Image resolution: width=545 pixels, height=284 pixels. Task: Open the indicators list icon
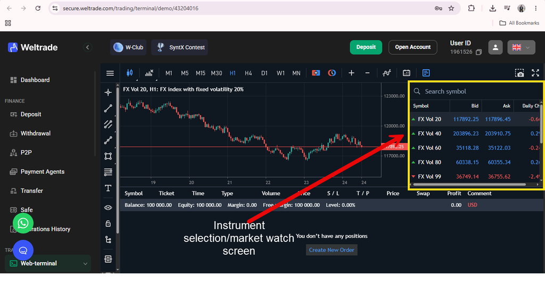pos(386,73)
